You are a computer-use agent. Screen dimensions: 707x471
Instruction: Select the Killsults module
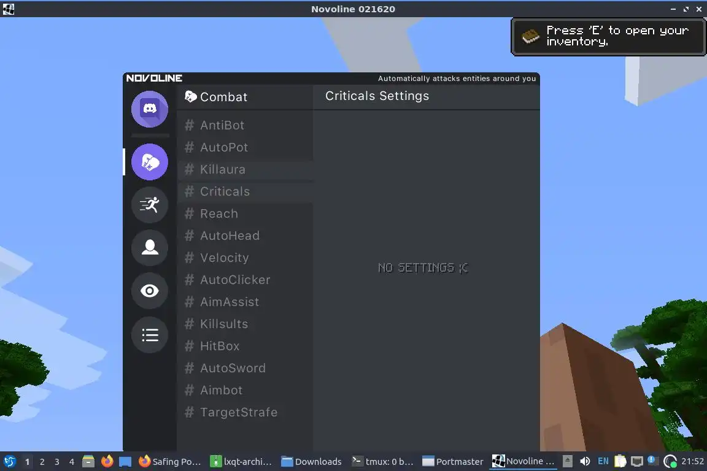245,324
